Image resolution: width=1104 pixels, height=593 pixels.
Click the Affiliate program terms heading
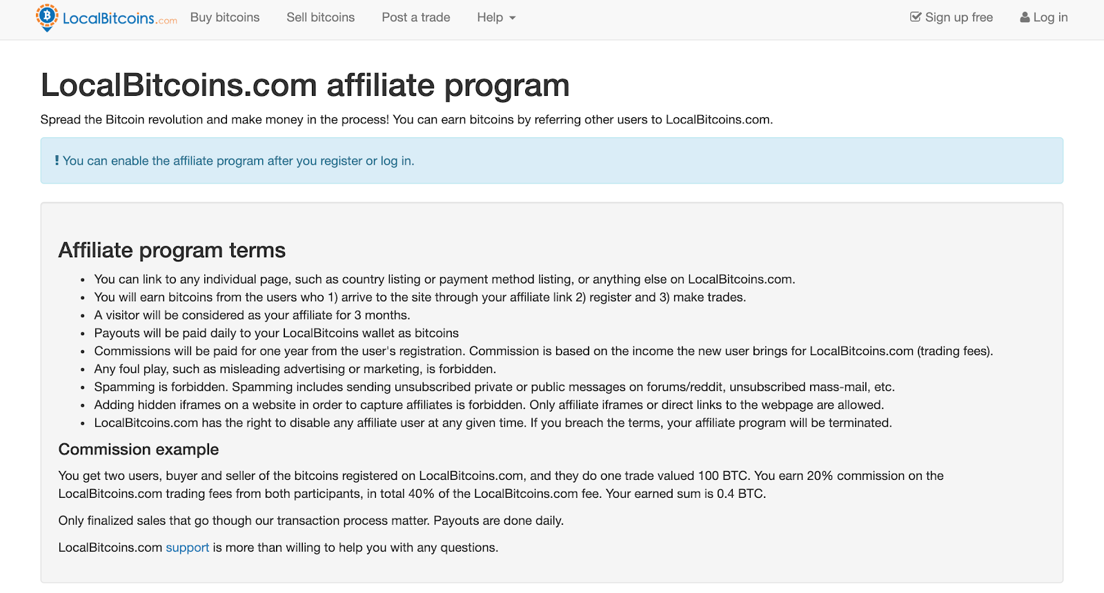point(172,250)
